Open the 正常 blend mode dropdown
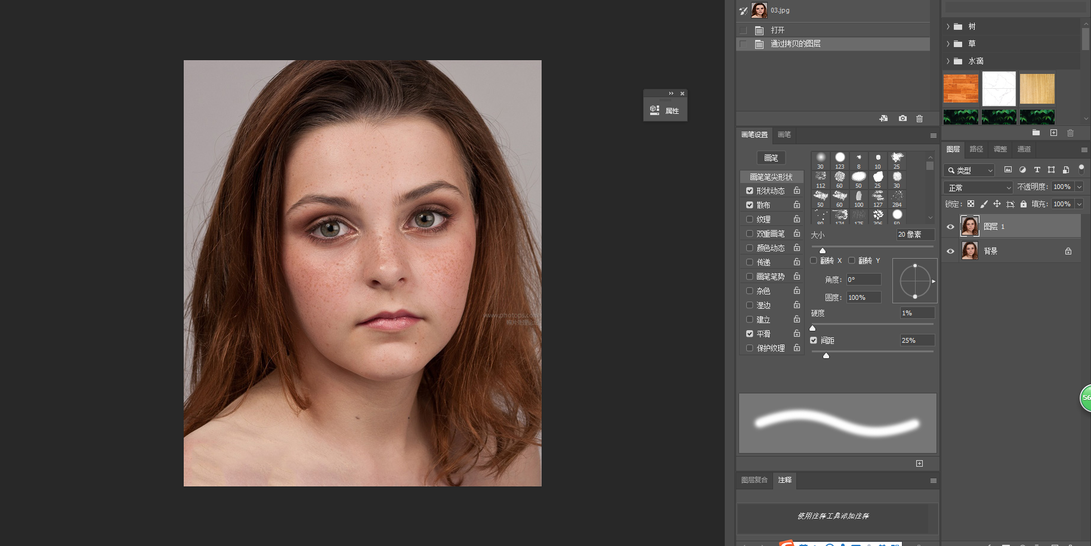 click(978, 187)
